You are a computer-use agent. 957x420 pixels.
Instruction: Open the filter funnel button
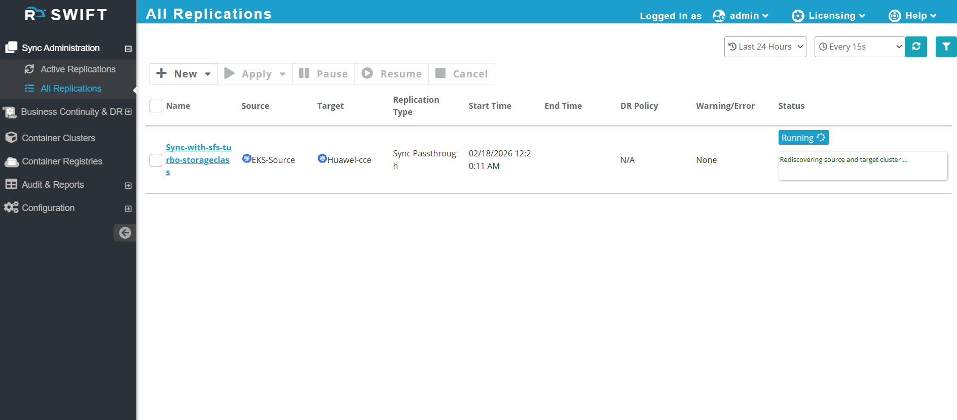coord(946,47)
